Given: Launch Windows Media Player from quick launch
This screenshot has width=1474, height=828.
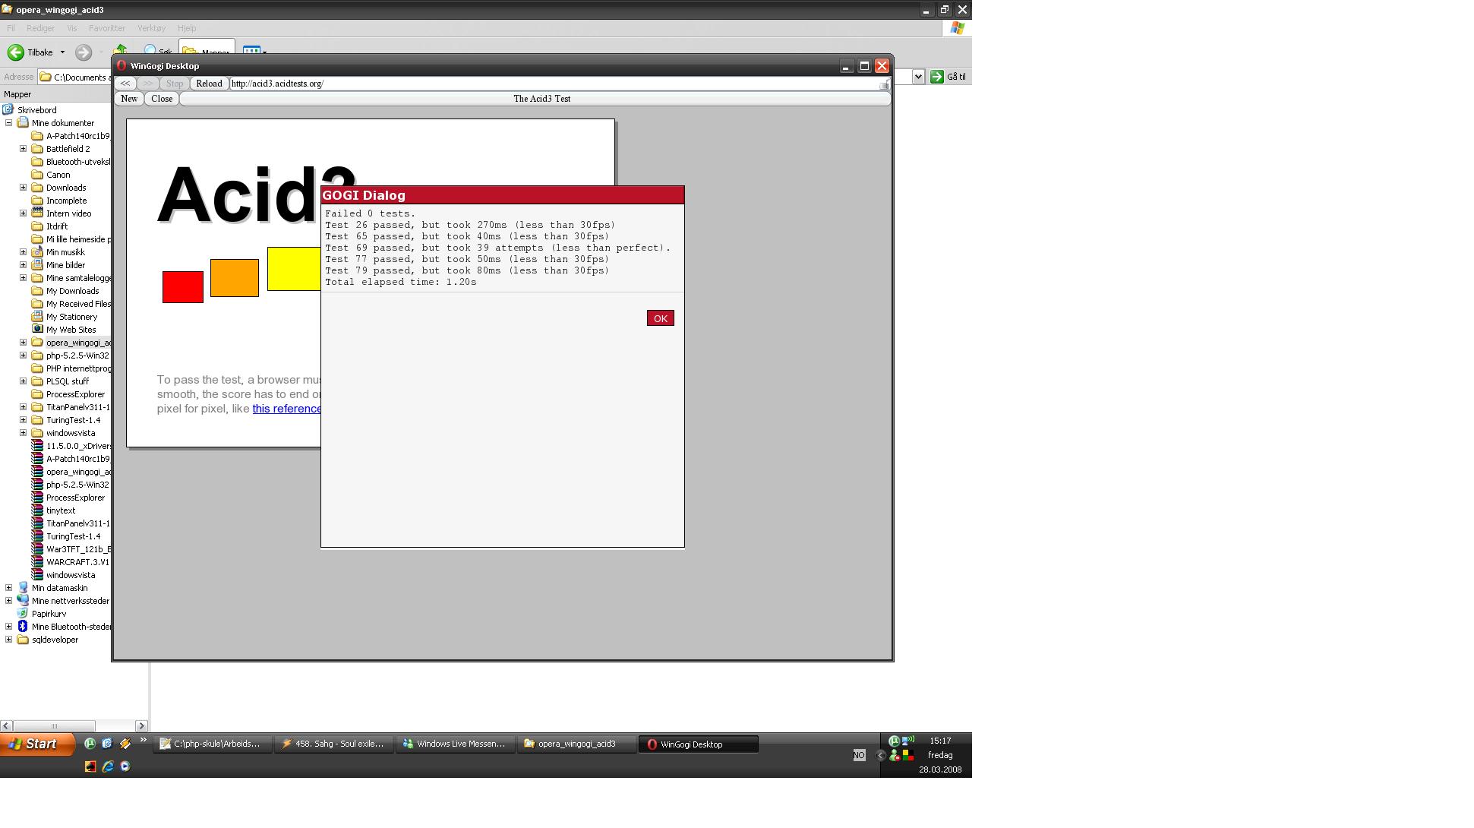Looking at the screenshot, I should (125, 766).
